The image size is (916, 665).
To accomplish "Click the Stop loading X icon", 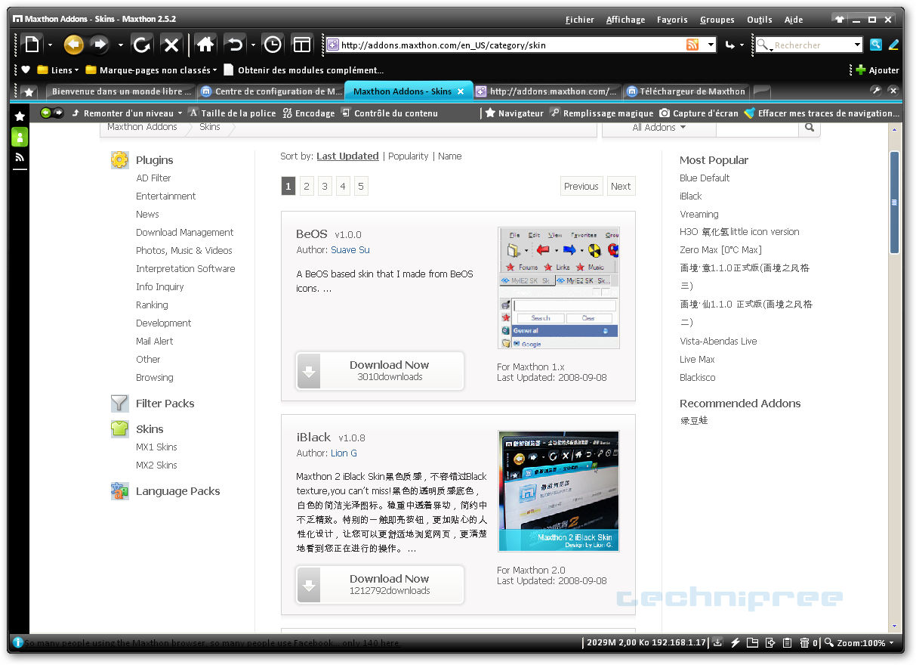I will [171, 45].
